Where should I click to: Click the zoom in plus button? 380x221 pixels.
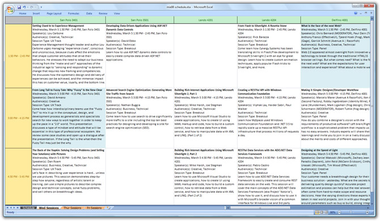pos(367,212)
